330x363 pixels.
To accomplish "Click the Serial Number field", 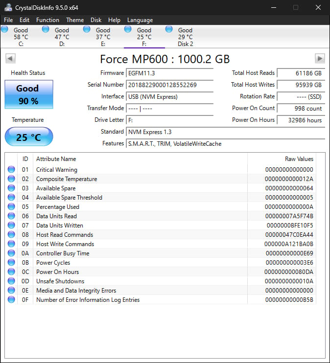I will [169, 85].
